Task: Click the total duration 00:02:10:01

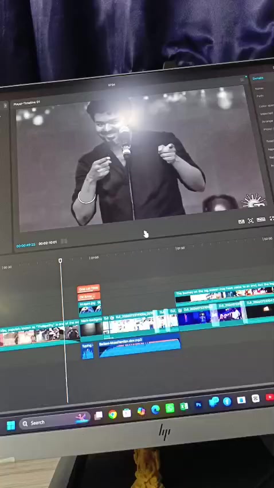Action: point(48,243)
